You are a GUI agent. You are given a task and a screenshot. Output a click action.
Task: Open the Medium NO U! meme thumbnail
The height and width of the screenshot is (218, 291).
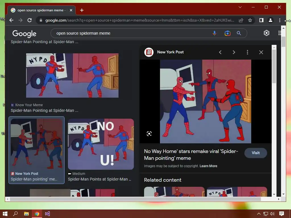(x=101, y=144)
